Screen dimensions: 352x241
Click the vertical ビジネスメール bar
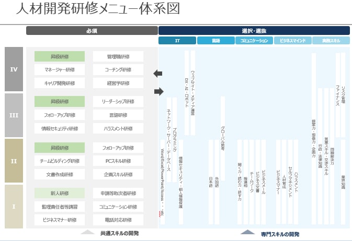(x=264, y=182)
